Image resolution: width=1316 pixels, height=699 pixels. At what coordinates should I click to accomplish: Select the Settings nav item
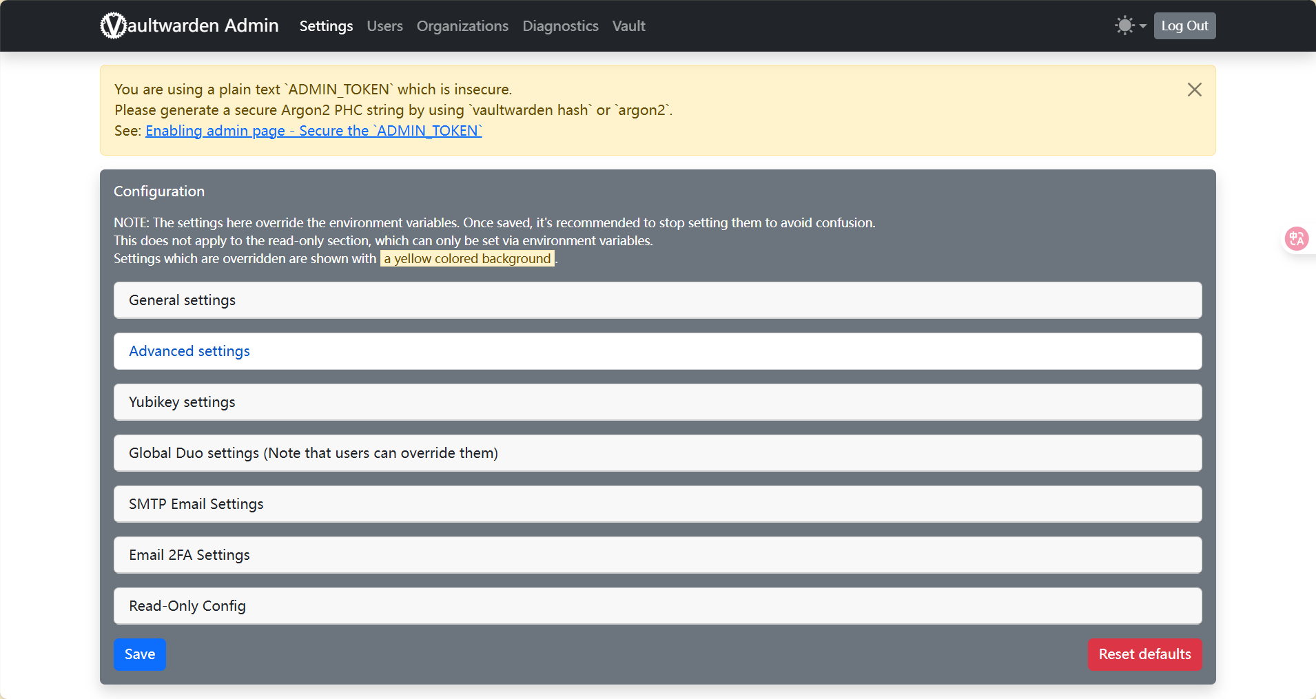326,26
